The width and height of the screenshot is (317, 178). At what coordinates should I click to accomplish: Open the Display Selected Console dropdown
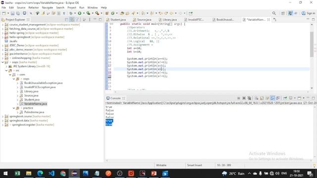coord(295,98)
